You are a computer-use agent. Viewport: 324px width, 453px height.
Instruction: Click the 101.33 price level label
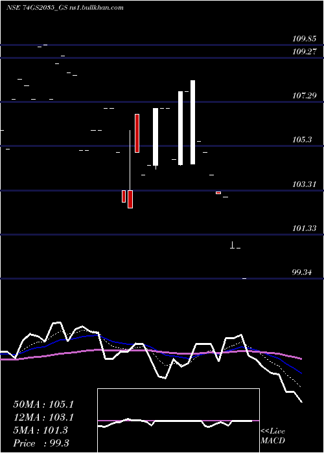pyautogui.click(x=304, y=228)
